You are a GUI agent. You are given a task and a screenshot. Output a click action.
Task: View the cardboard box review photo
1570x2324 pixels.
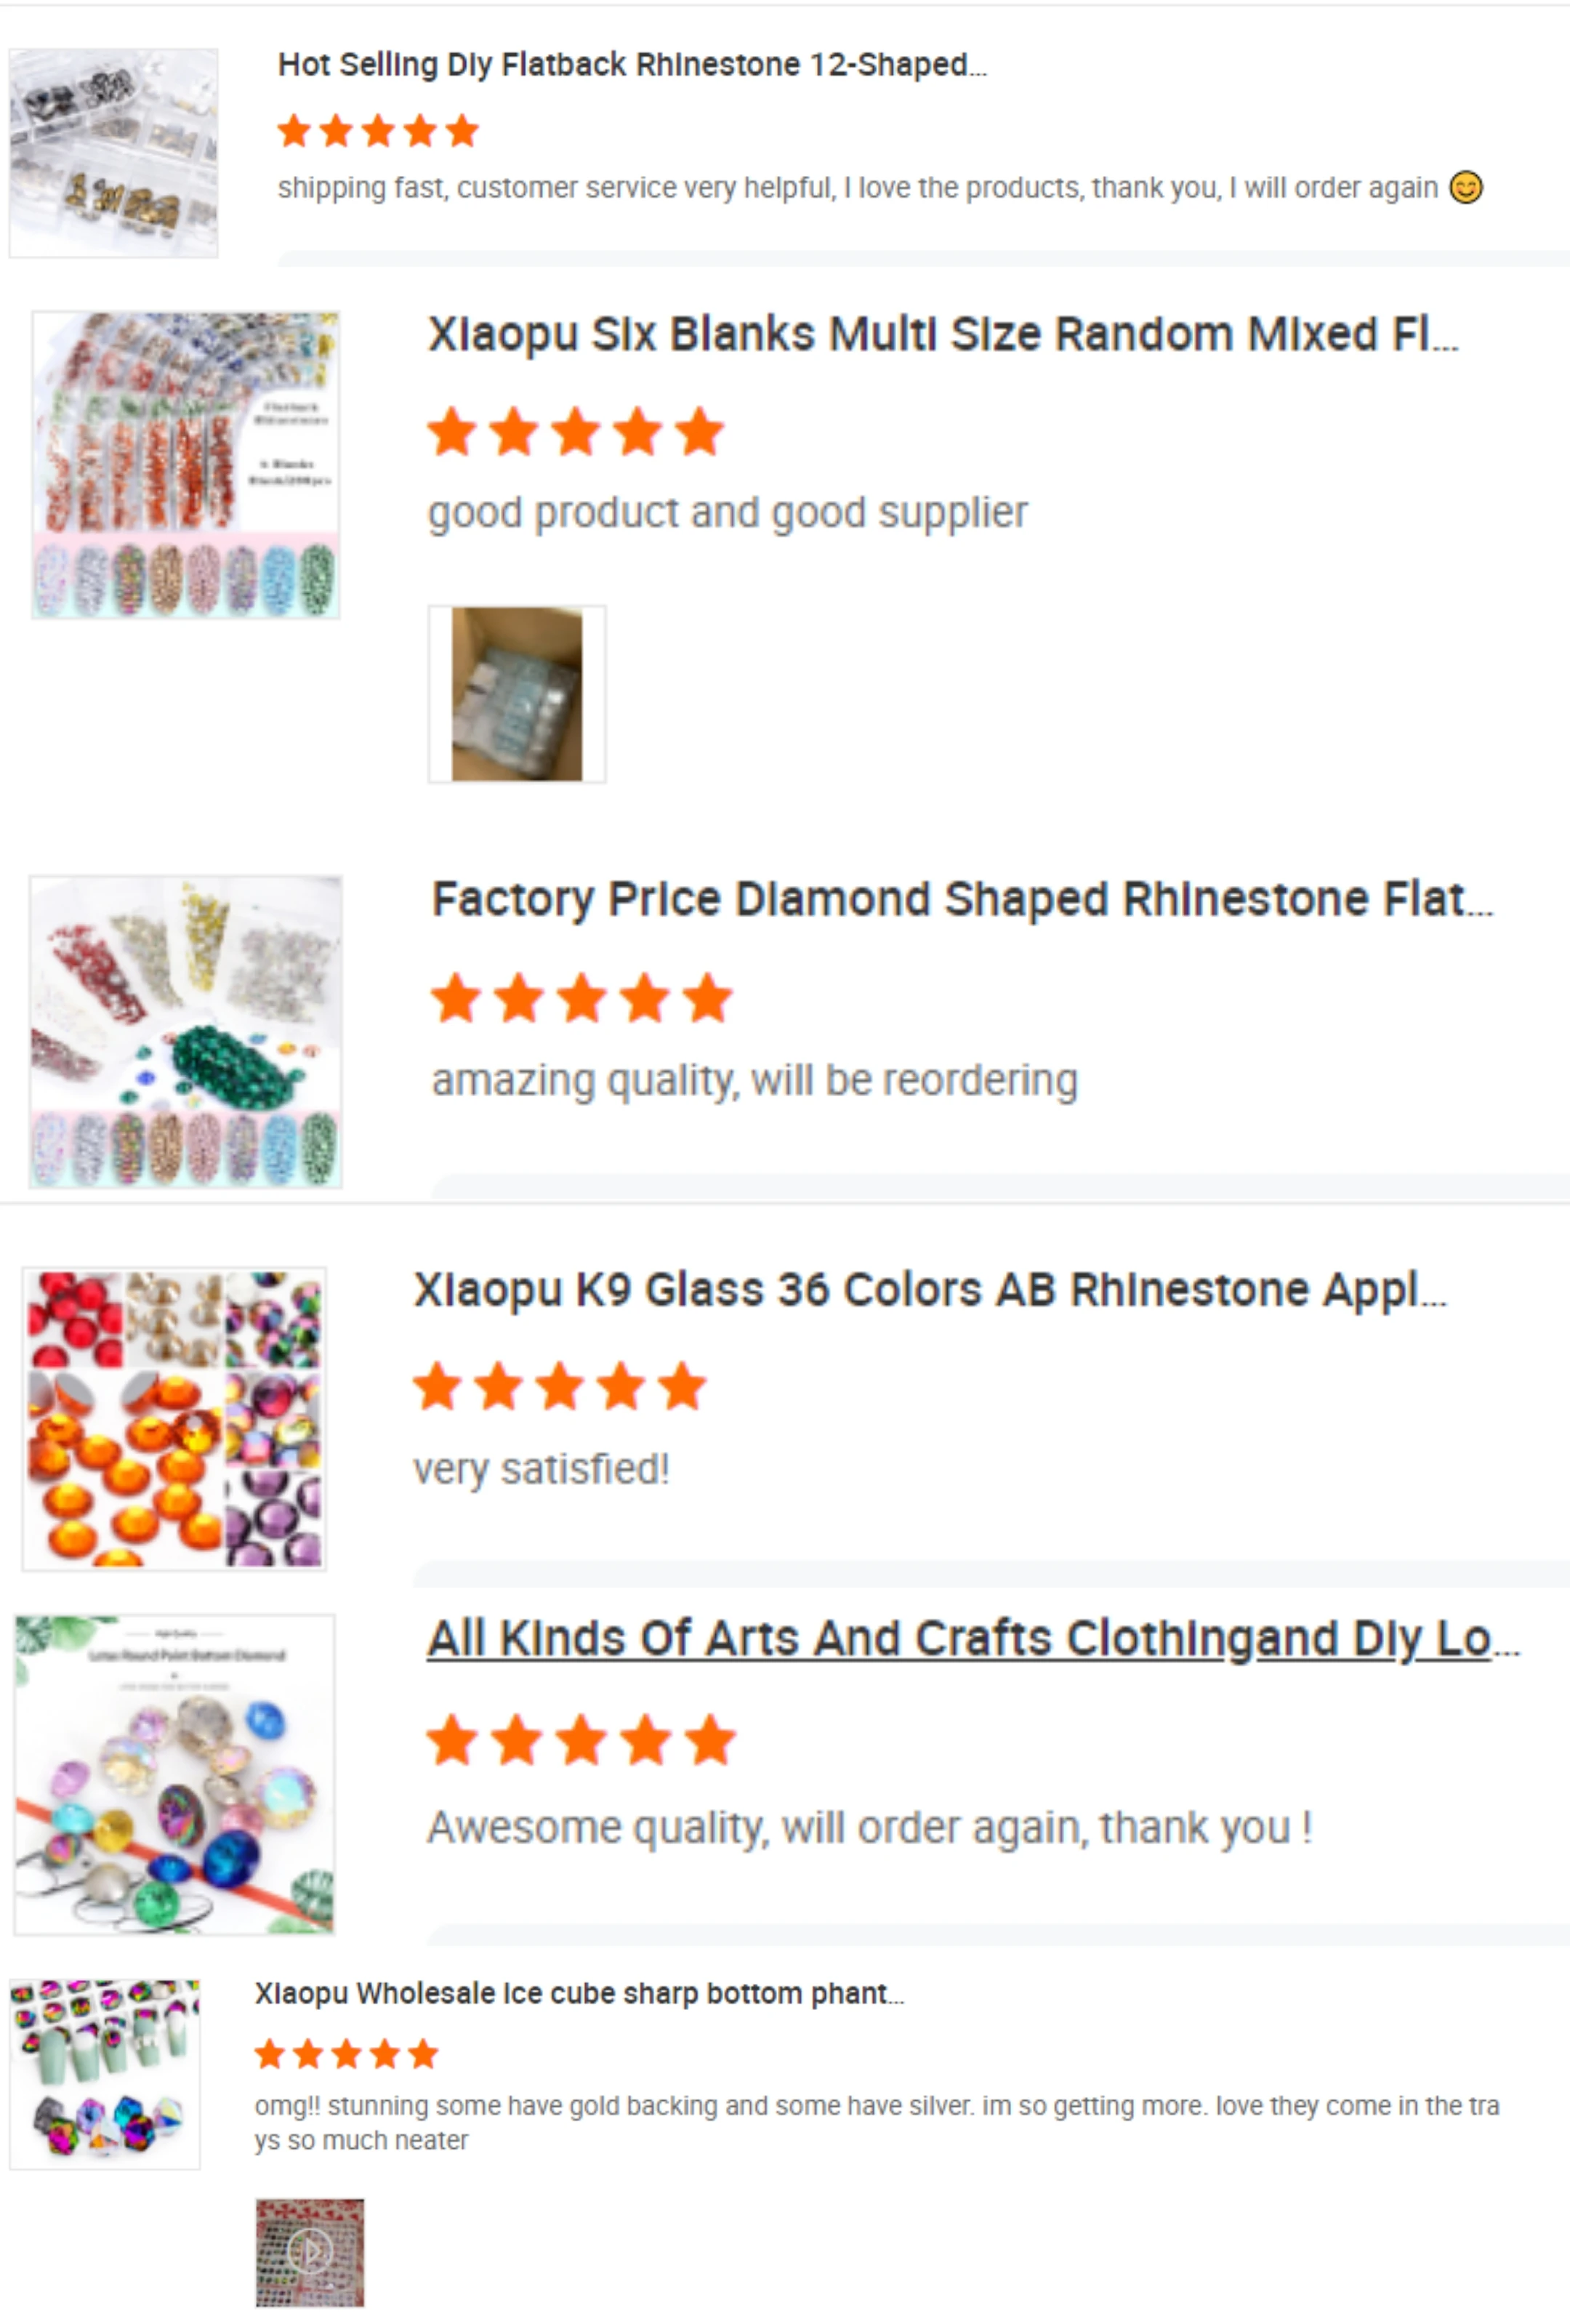point(517,694)
